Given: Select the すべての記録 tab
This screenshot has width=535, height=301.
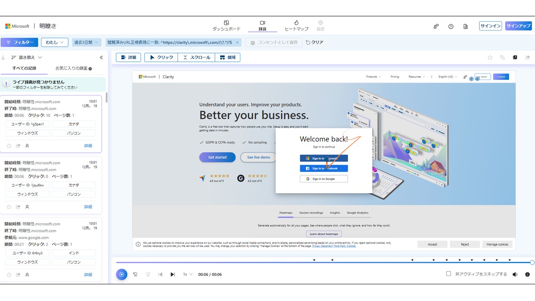Looking at the screenshot, I should (24, 68).
